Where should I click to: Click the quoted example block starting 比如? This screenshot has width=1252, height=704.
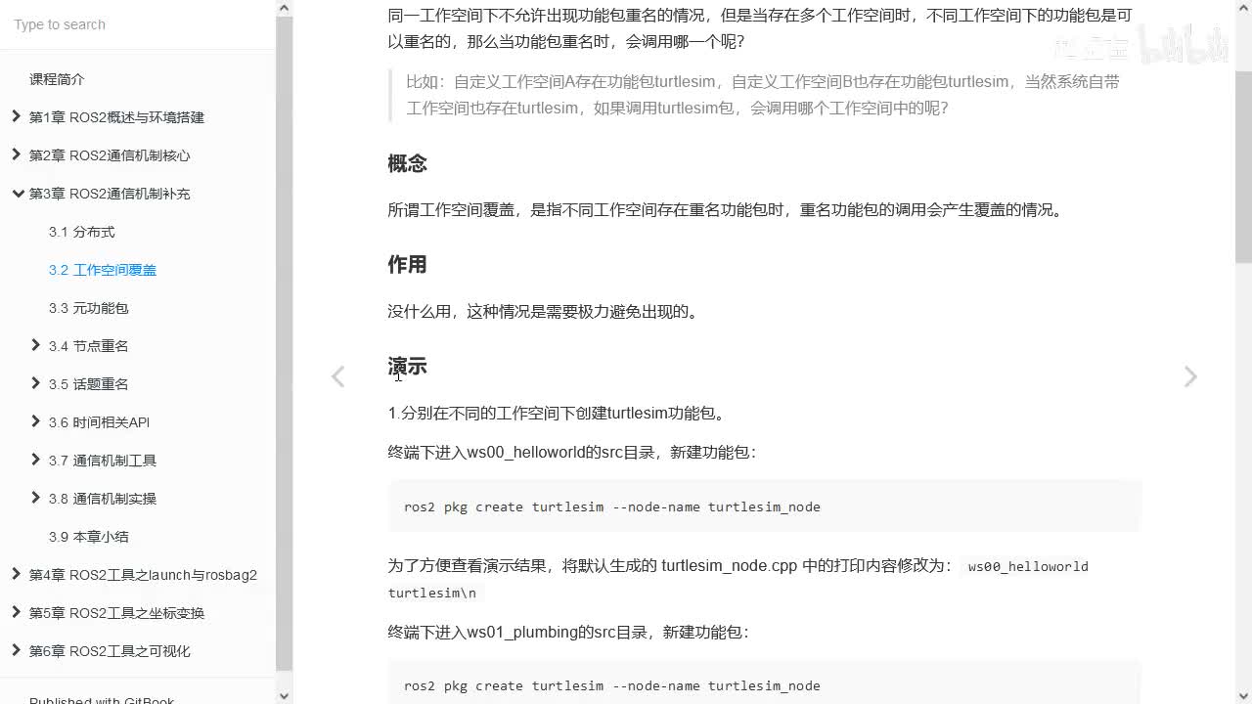pyautogui.click(x=765, y=95)
